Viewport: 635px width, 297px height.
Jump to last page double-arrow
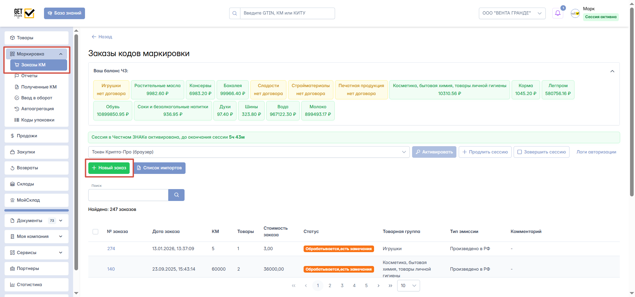click(x=390, y=286)
